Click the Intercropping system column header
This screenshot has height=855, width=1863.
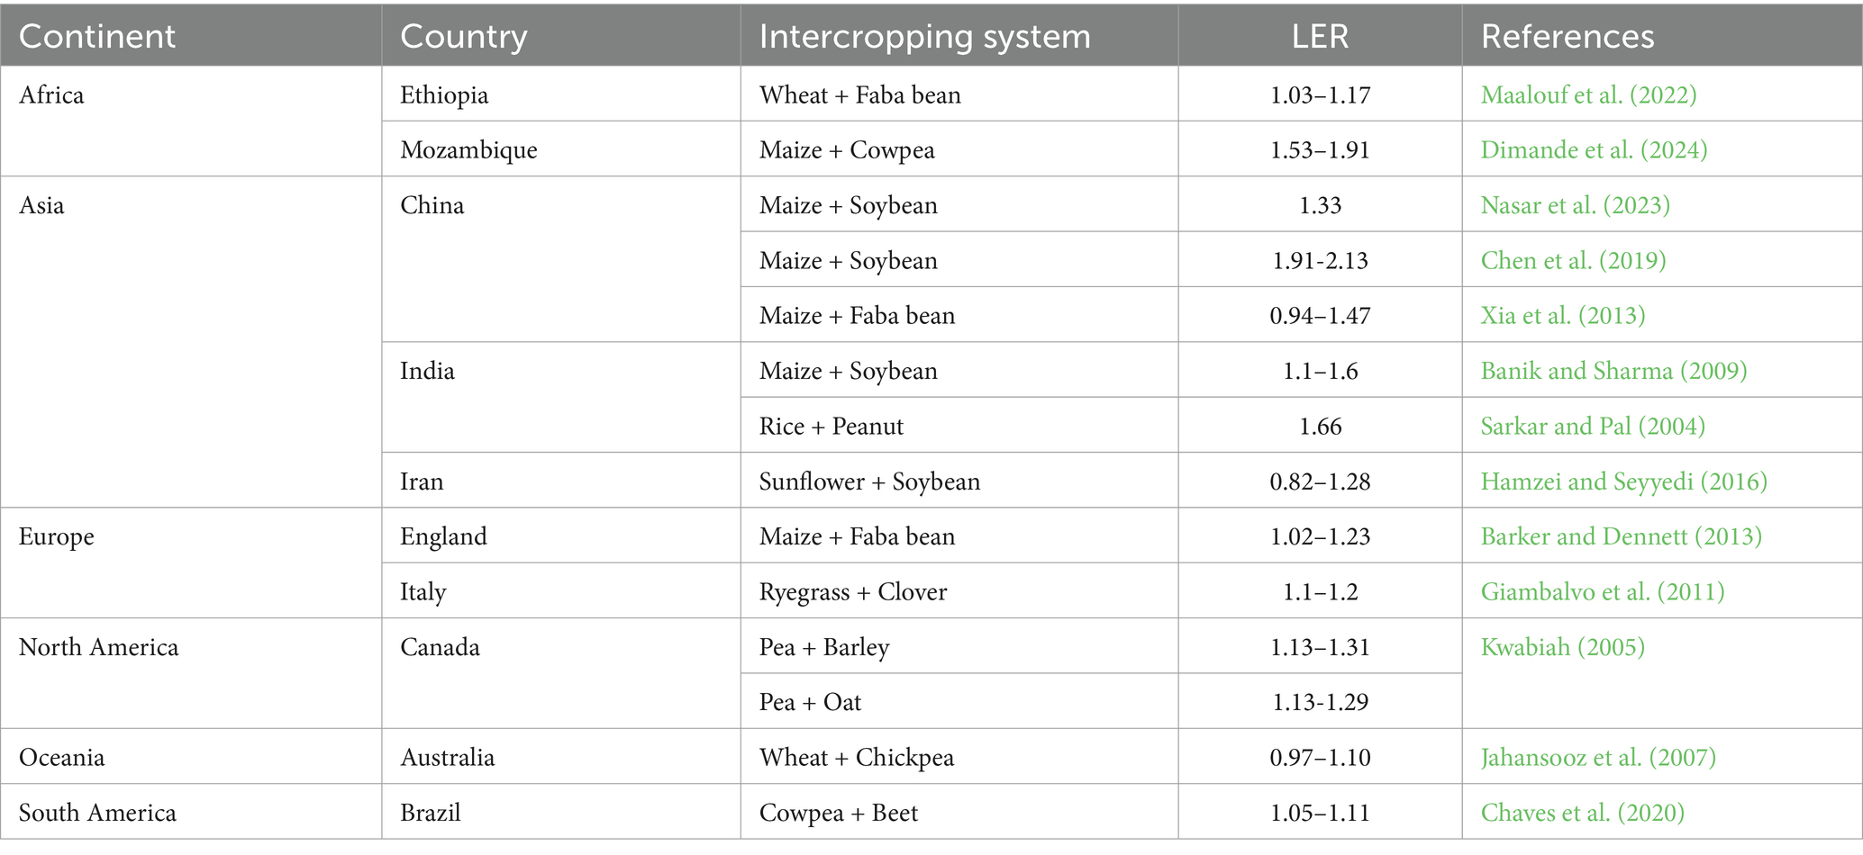tap(924, 36)
